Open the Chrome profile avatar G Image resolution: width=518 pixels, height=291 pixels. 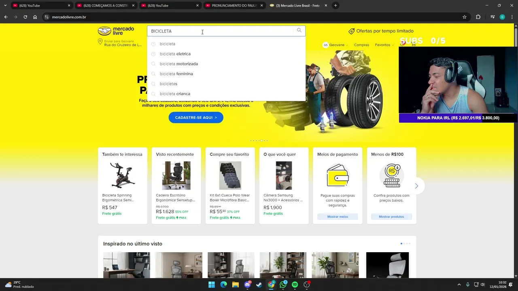[x=502, y=17]
